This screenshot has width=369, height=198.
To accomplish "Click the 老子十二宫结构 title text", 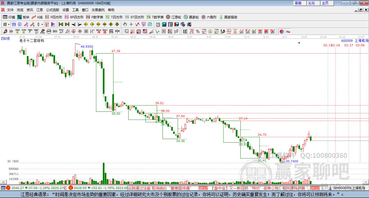I will pos(32,41).
